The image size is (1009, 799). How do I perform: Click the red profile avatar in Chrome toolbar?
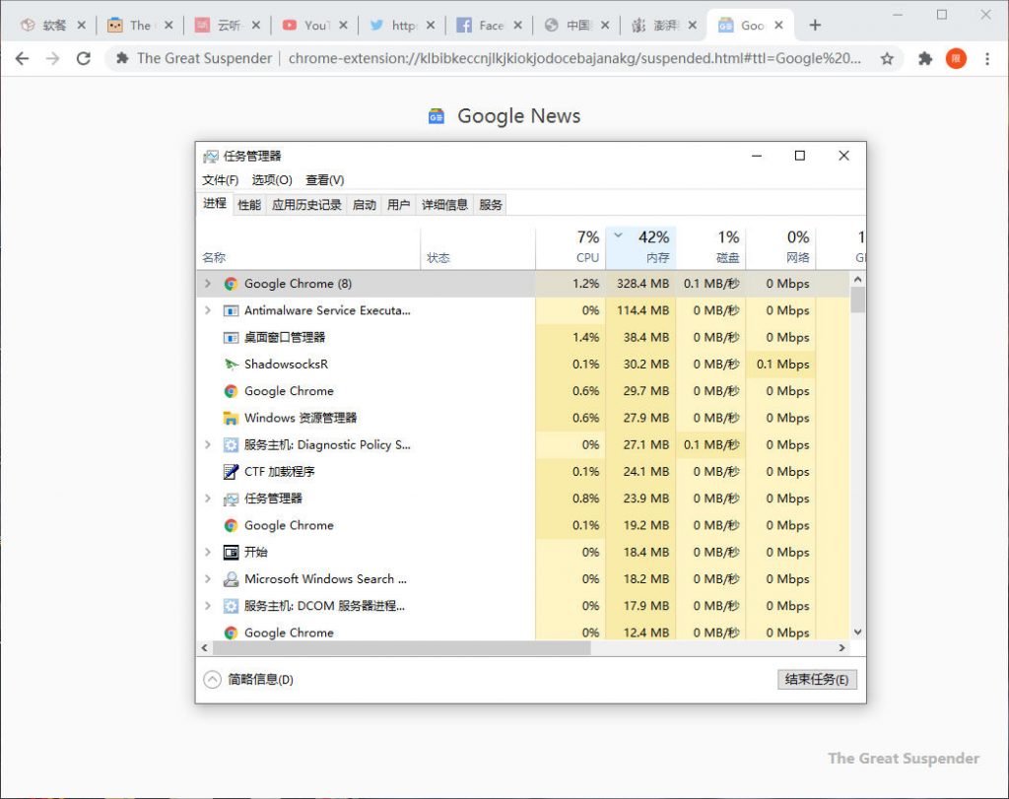point(955,58)
